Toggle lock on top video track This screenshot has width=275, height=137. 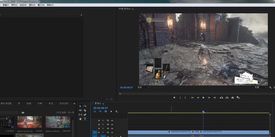99,121
